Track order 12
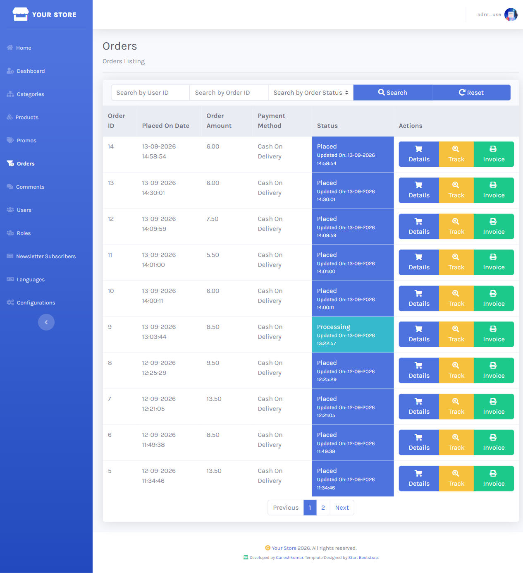The width and height of the screenshot is (523, 573). pos(456,226)
